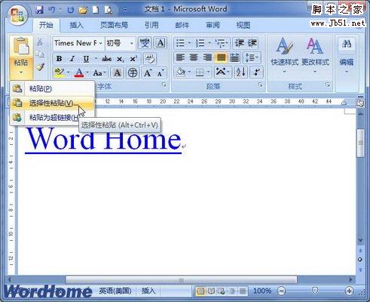Apply character border icon

pyautogui.click(x=161, y=43)
